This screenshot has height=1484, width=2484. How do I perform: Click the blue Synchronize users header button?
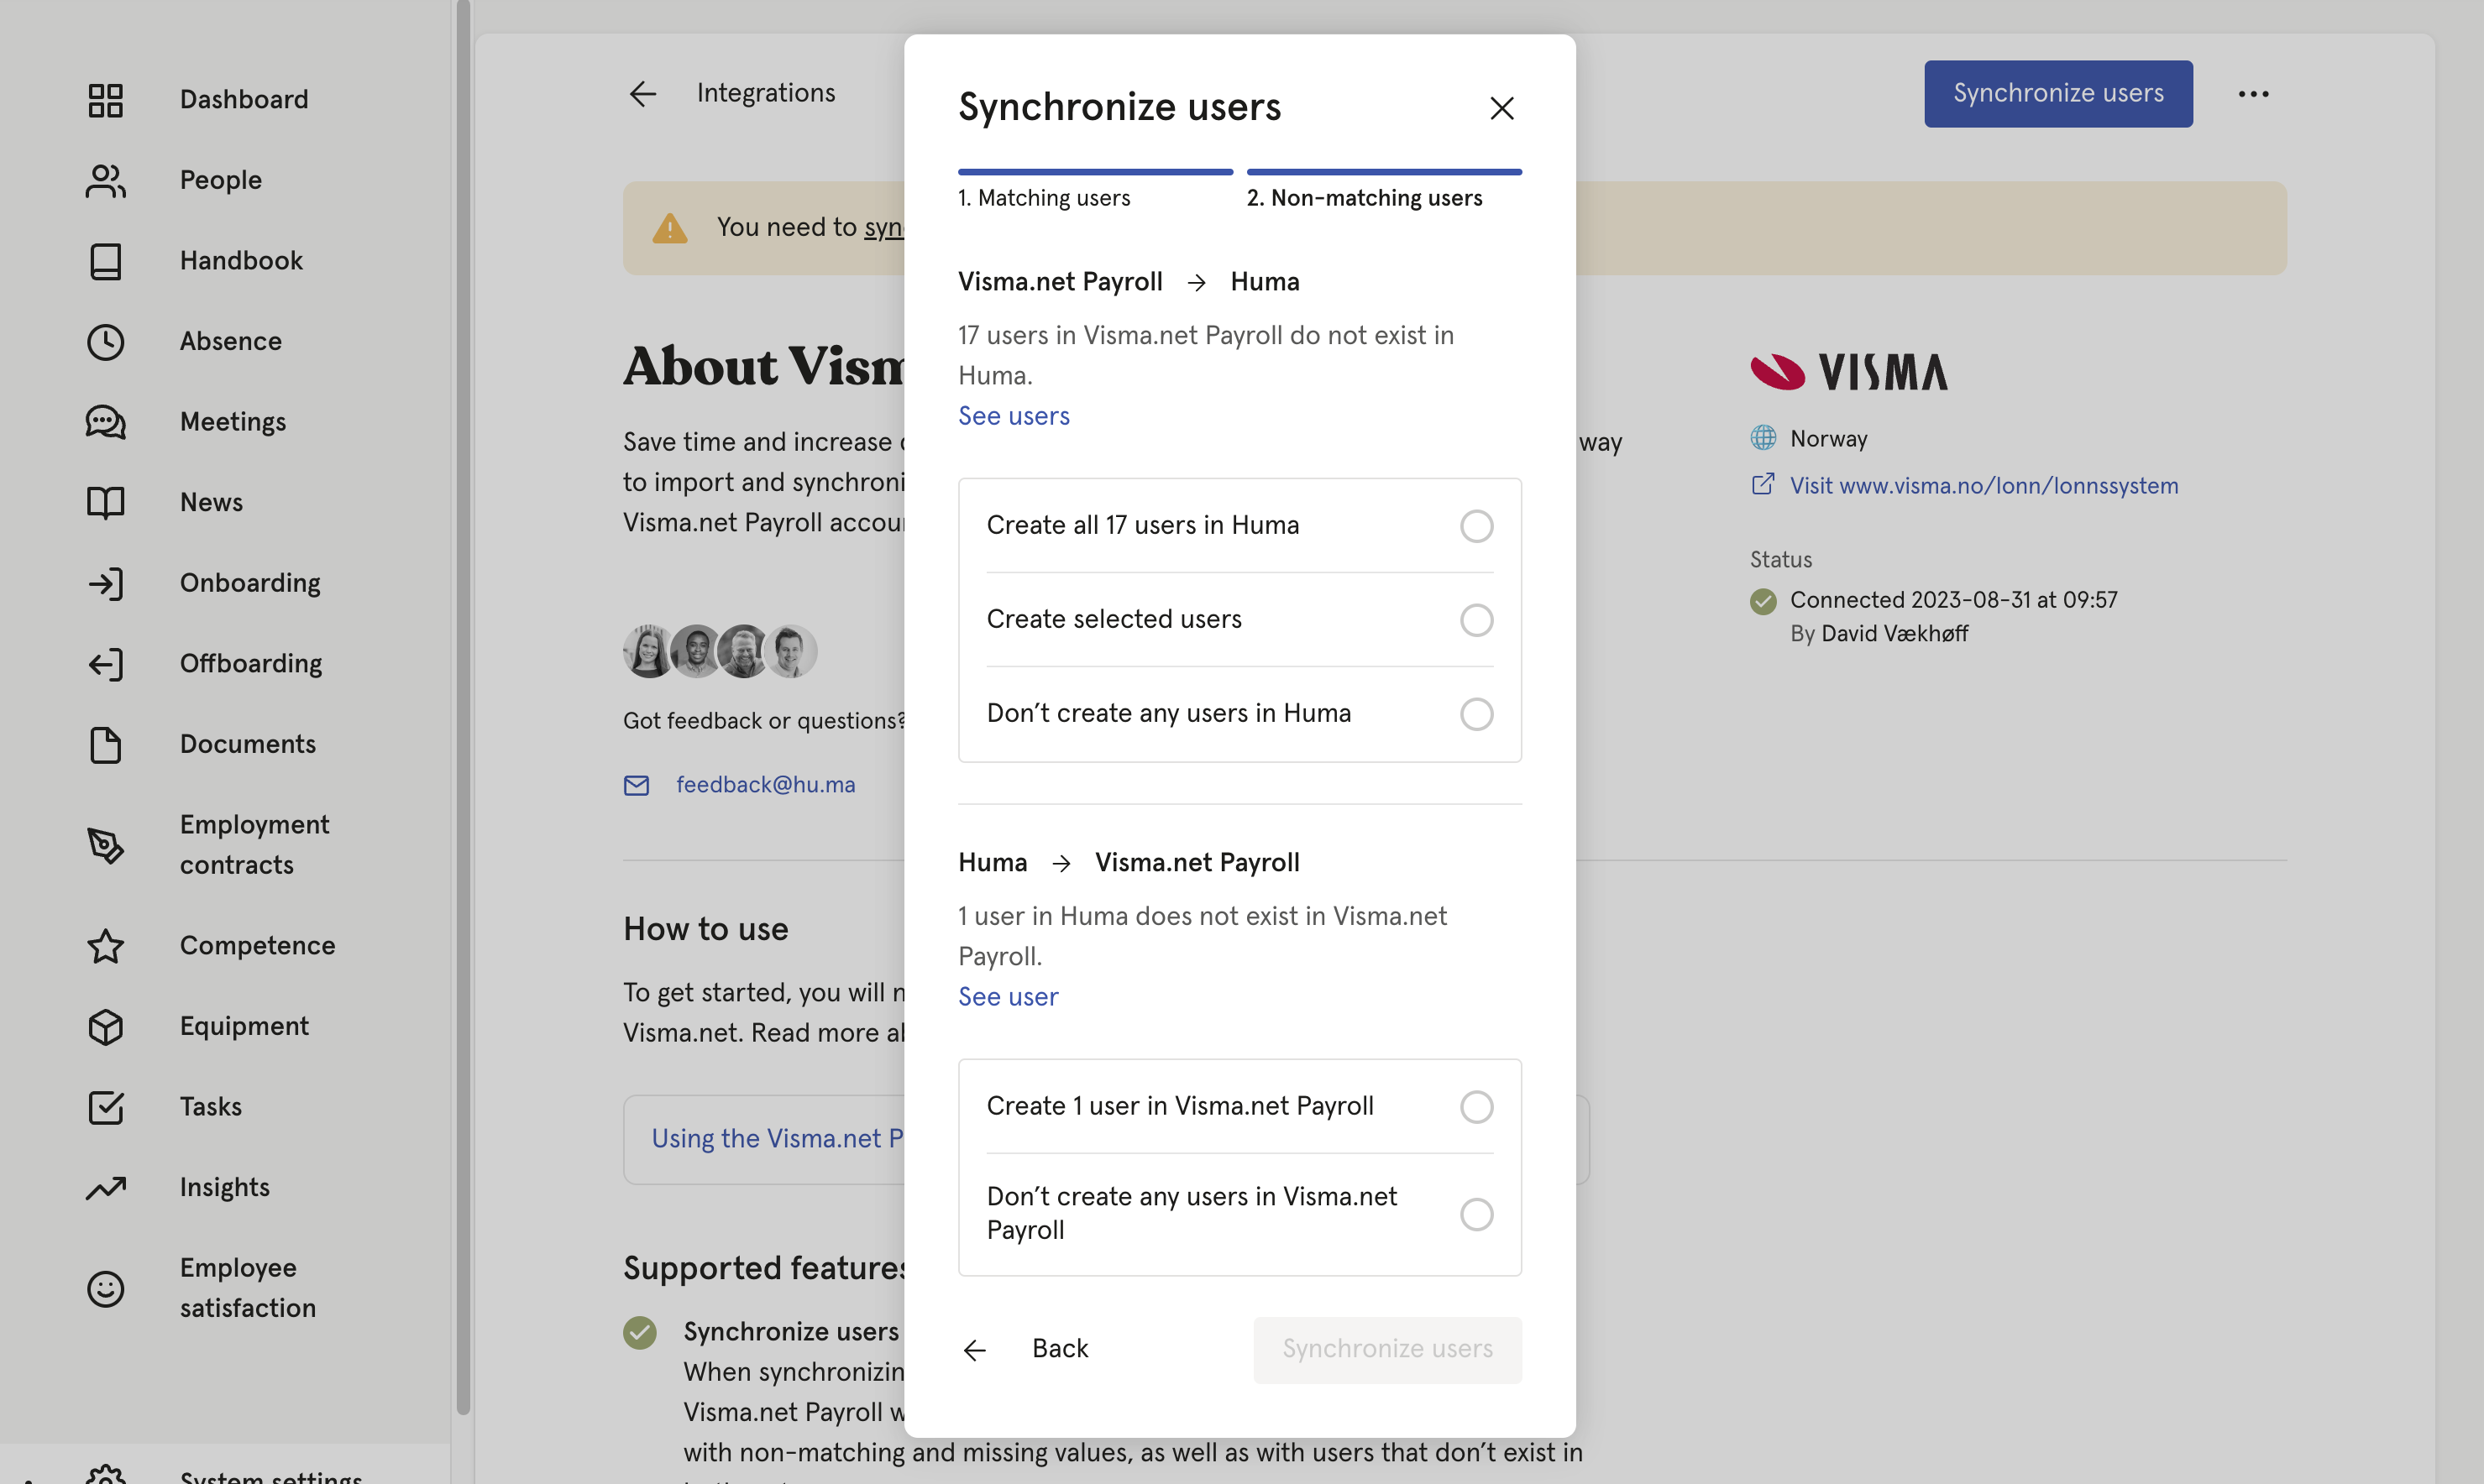(x=2058, y=94)
